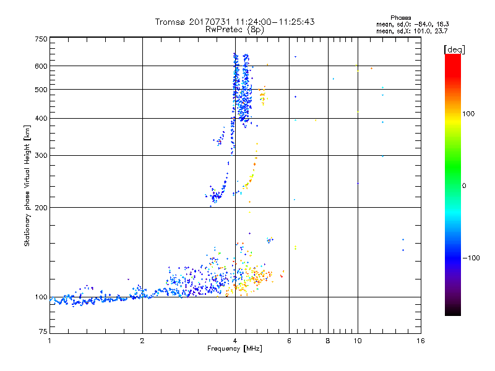Click the y-axis tick label "200"
This screenshot has height=371, width=495.
pos(41,208)
